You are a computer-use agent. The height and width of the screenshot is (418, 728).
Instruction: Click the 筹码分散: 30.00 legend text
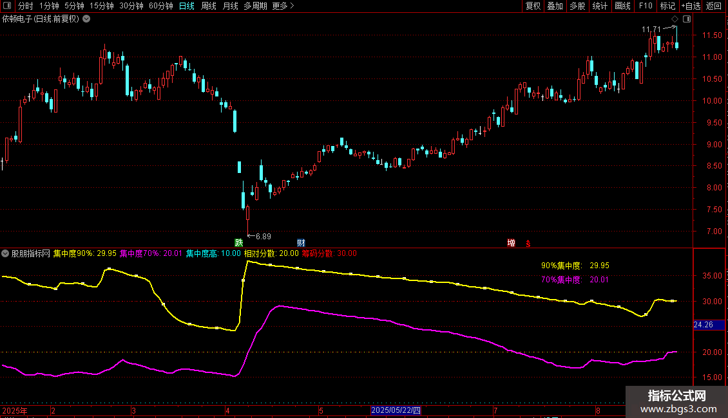329,253
